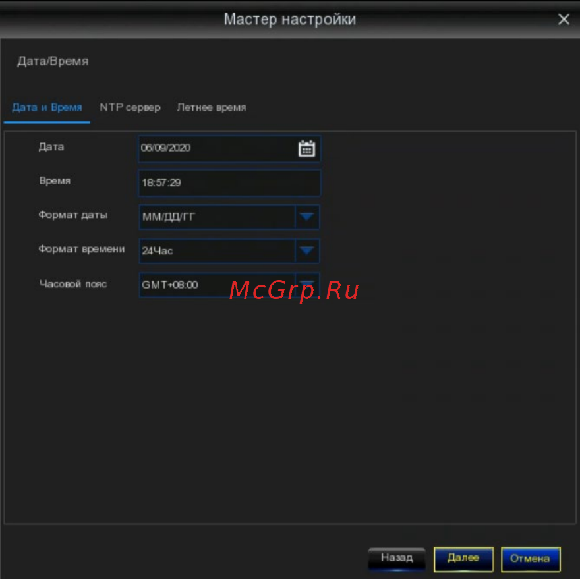Open the calendar picker icon
580x579 pixels.
point(306,149)
